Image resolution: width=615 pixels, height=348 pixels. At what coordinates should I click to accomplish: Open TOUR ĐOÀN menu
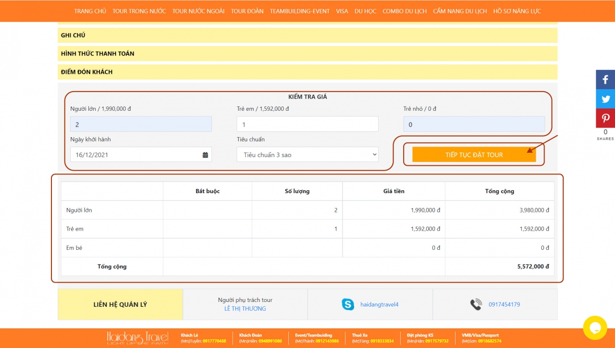(247, 11)
